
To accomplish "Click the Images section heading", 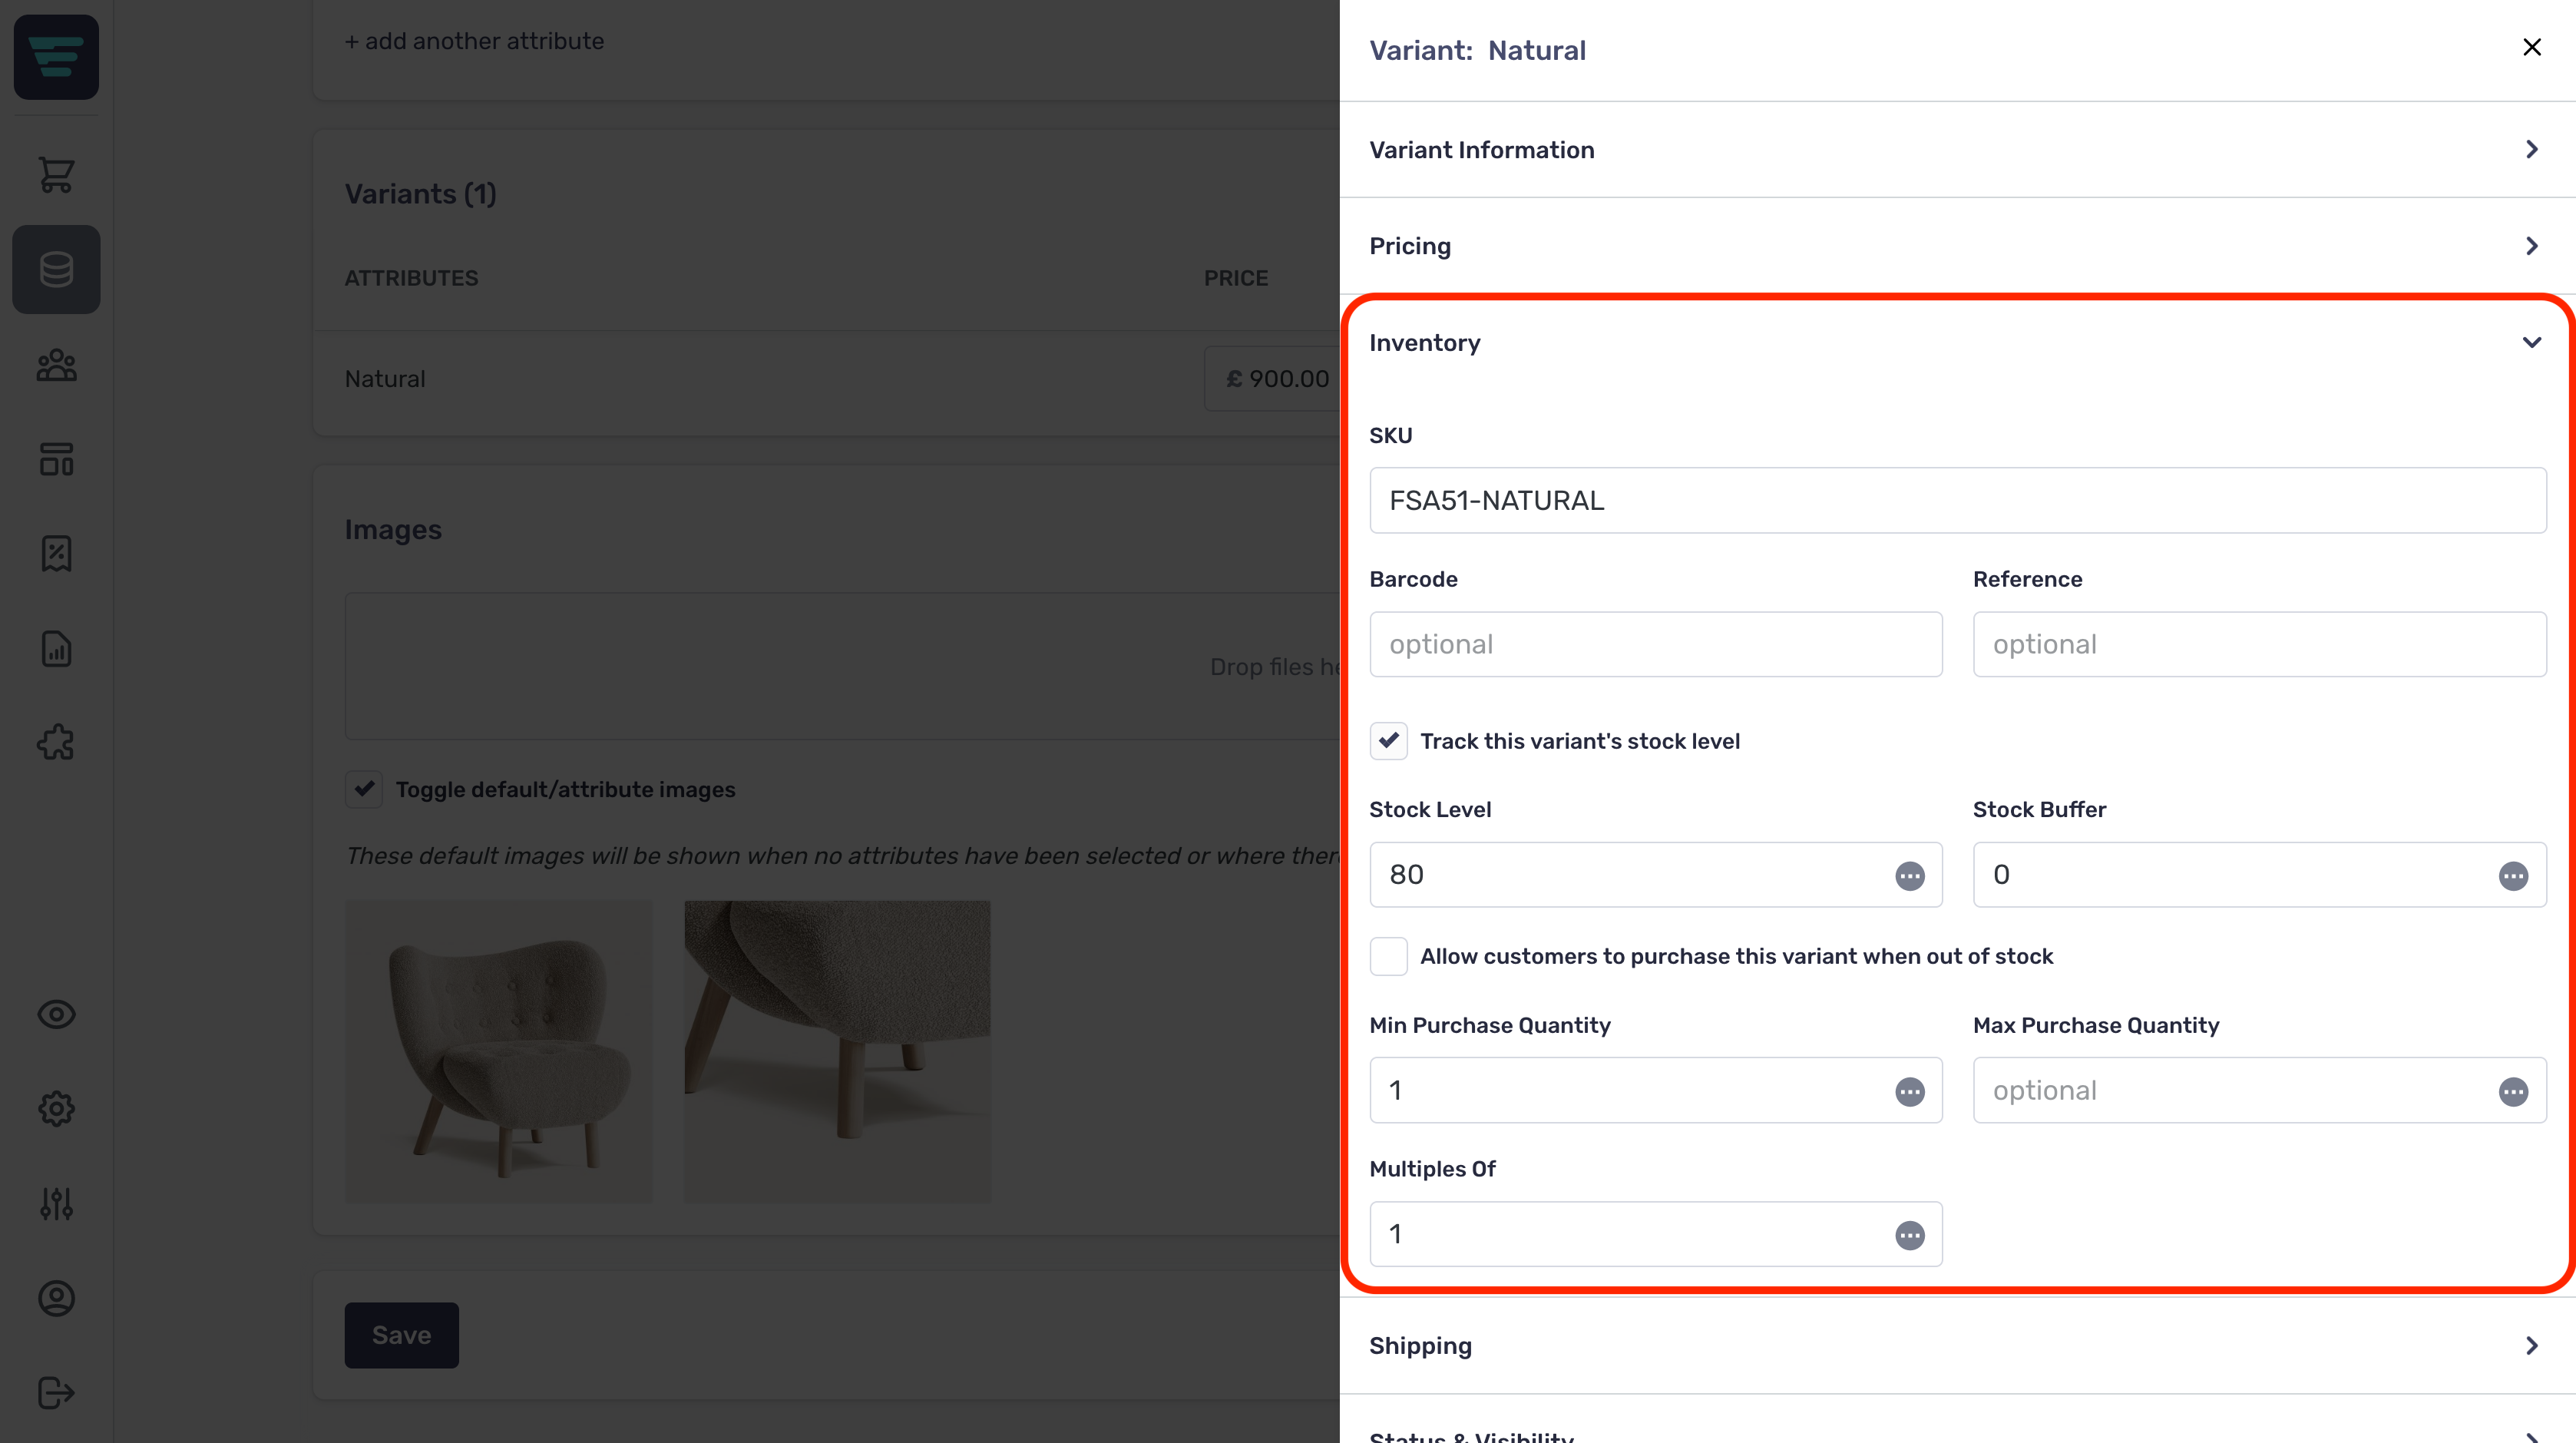I will tap(393, 530).
